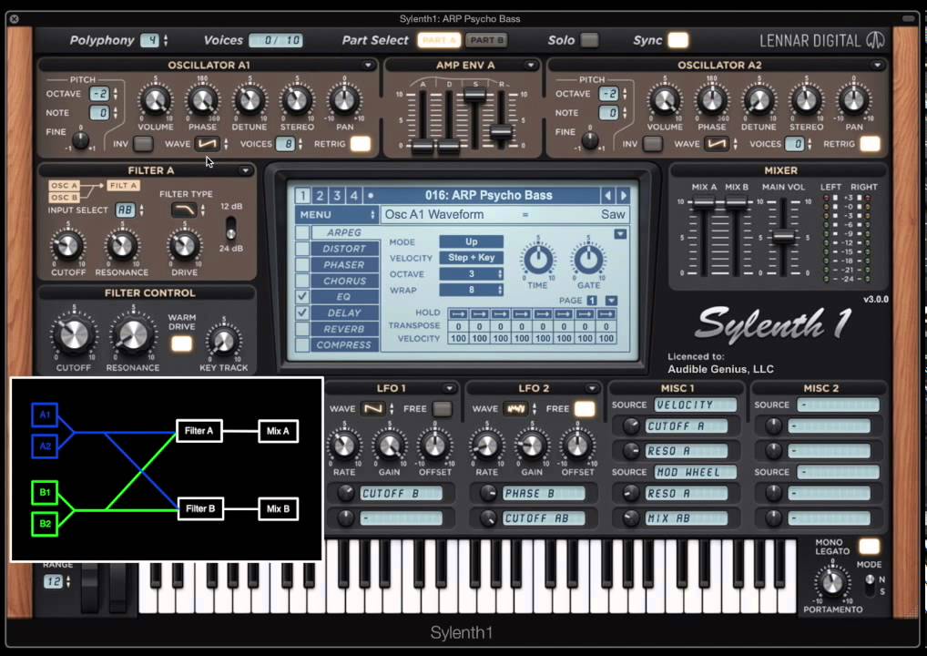The width and height of the screenshot is (927, 656).
Task: Toggle LFO 2 Free switch
Action: 584,408
